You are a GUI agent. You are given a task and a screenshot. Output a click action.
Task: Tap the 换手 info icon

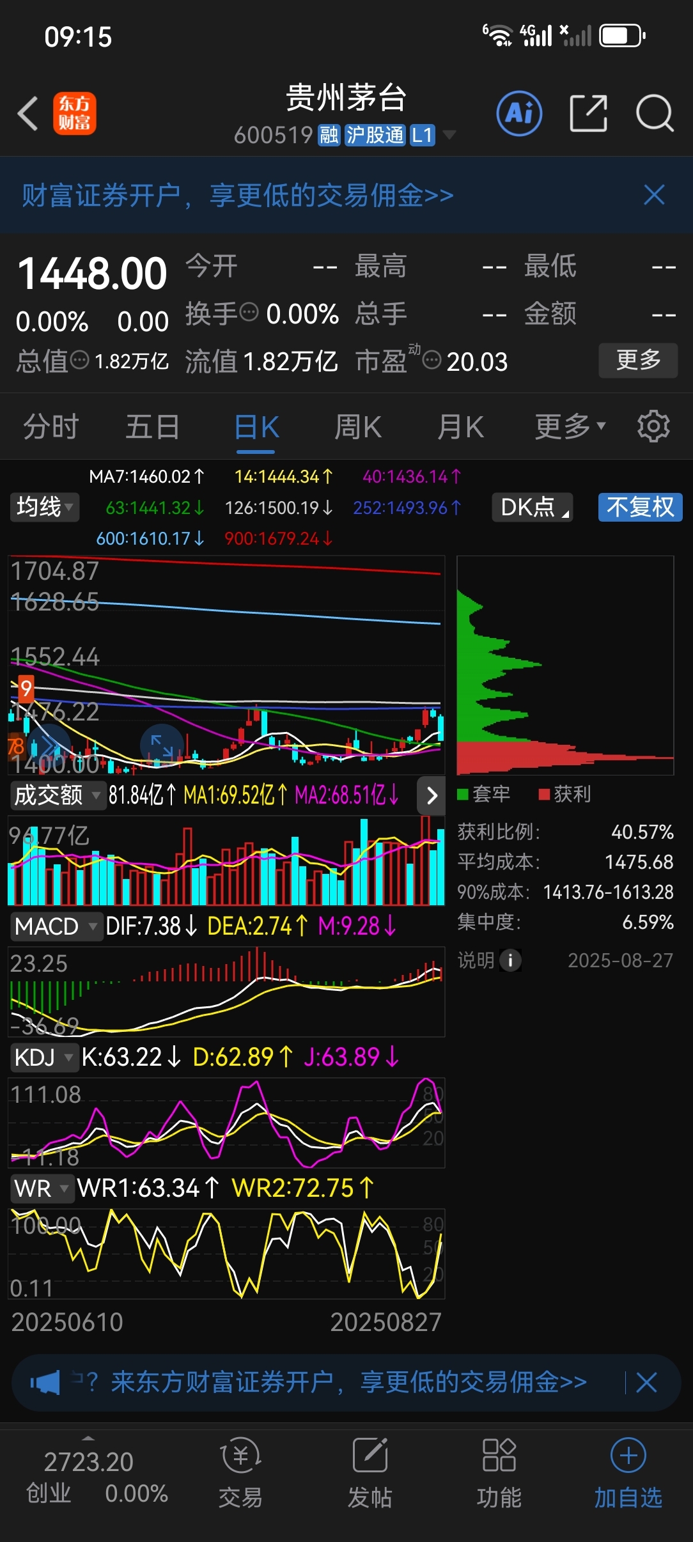pyautogui.click(x=249, y=313)
